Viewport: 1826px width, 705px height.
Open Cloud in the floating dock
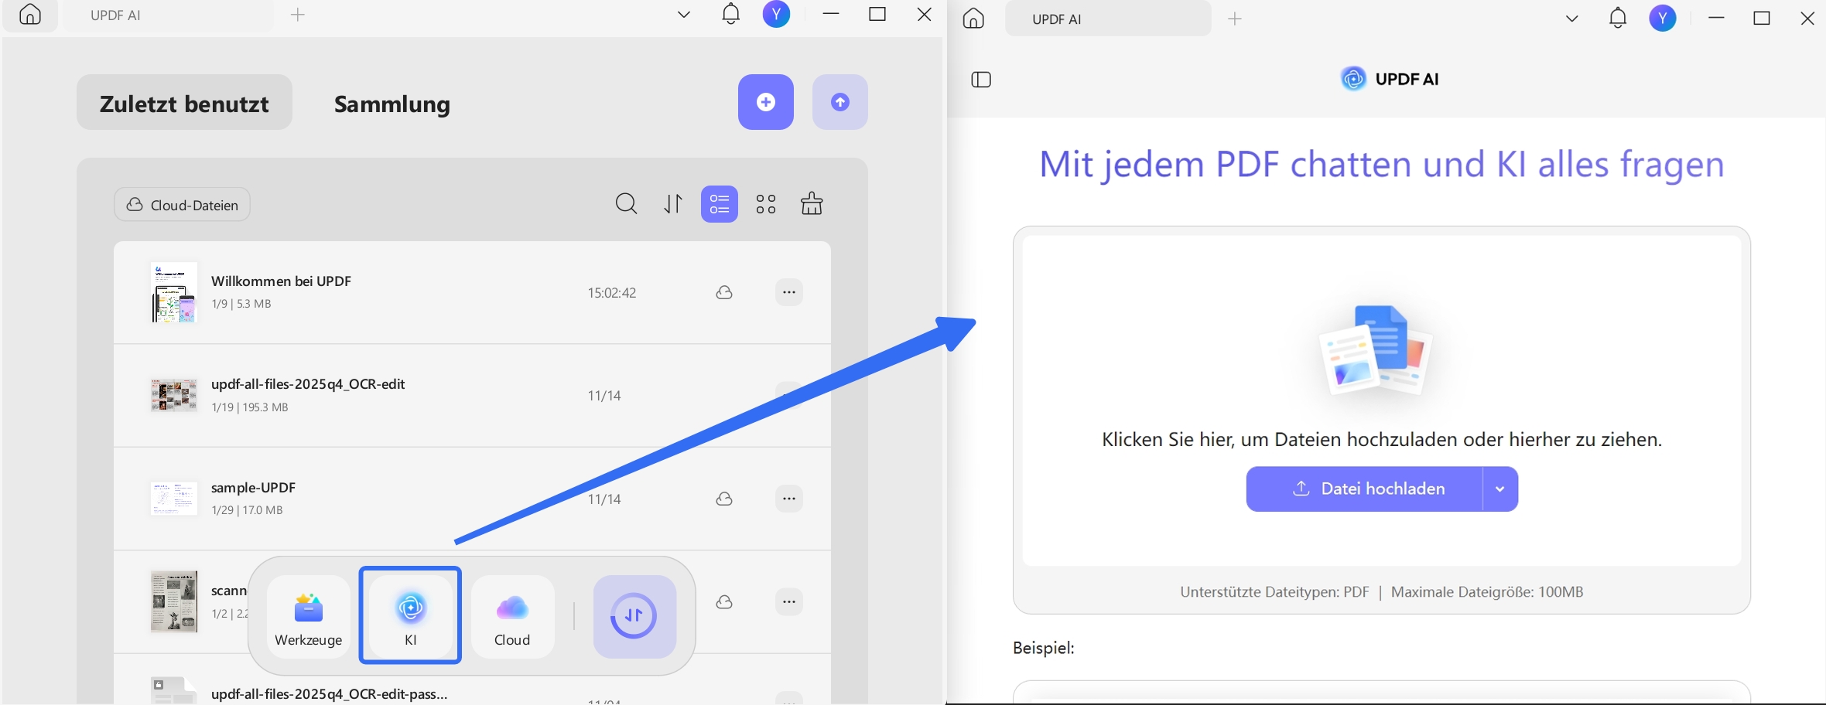coord(512,615)
